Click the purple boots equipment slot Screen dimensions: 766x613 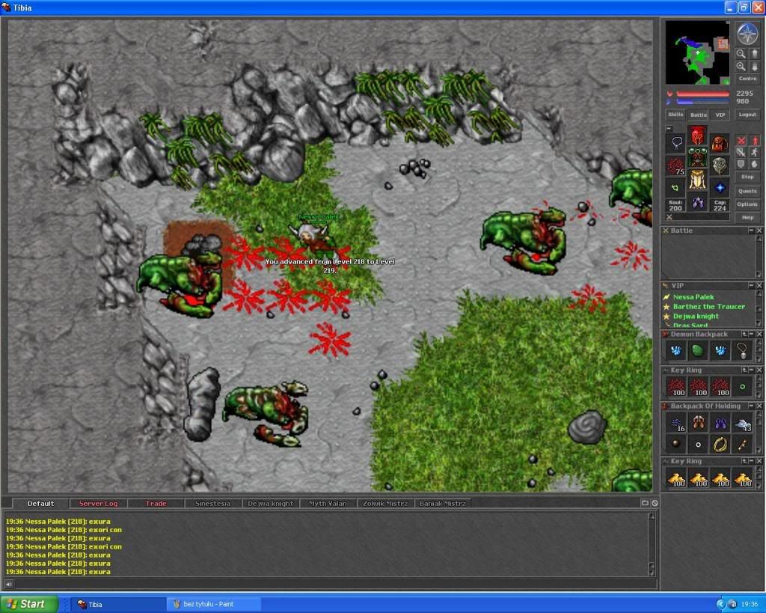point(698,202)
